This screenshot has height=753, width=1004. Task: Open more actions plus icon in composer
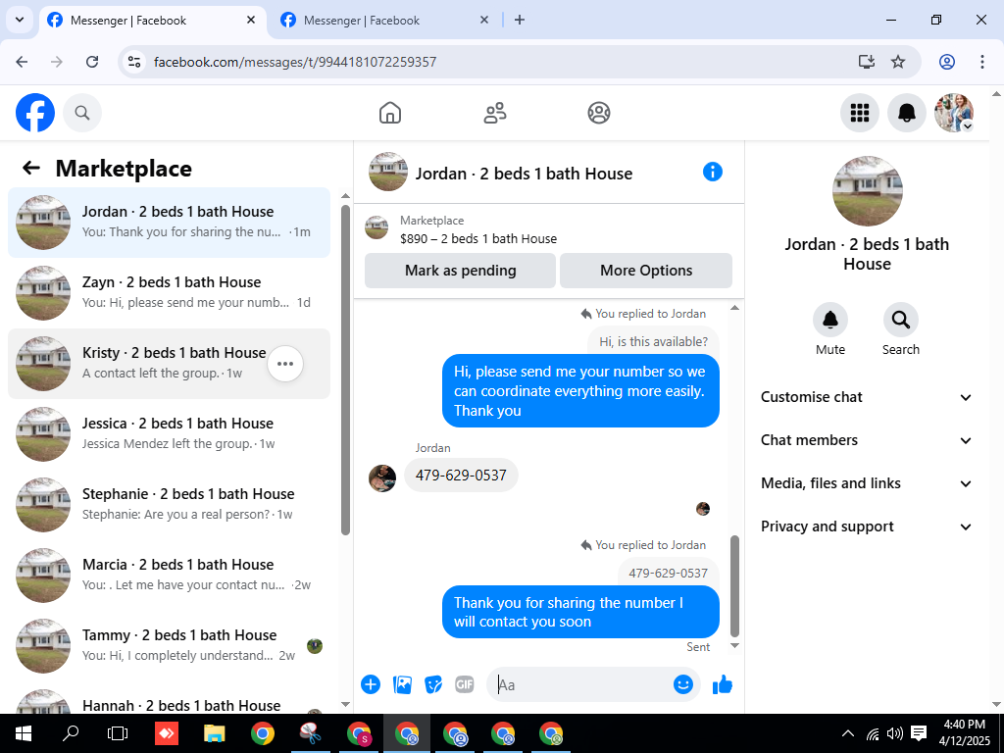pyautogui.click(x=370, y=684)
